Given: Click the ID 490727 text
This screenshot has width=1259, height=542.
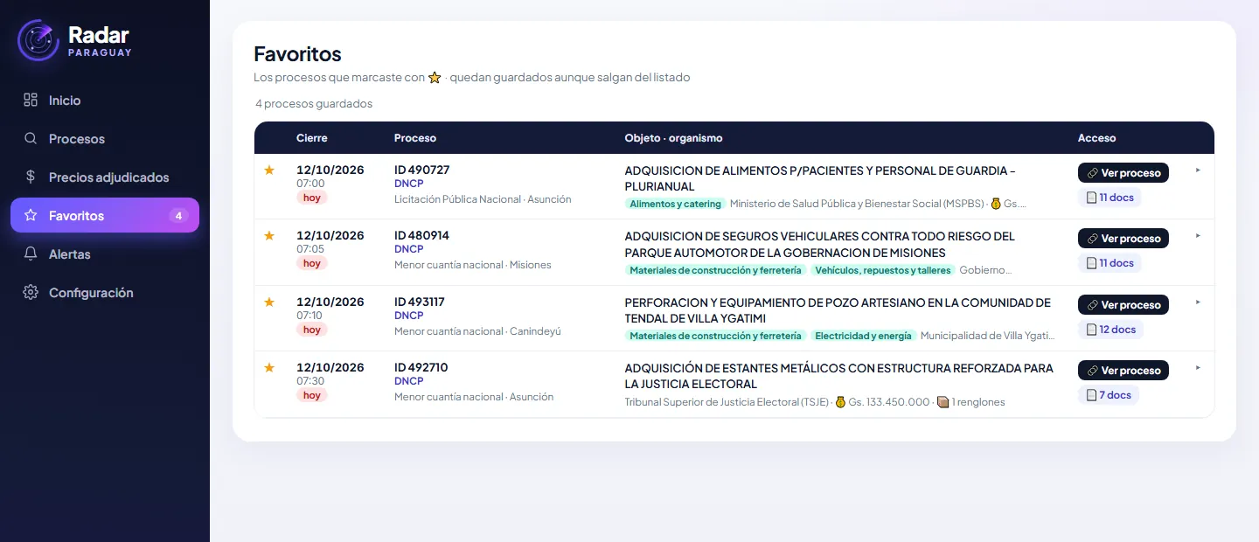Looking at the screenshot, I should (421, 170).
